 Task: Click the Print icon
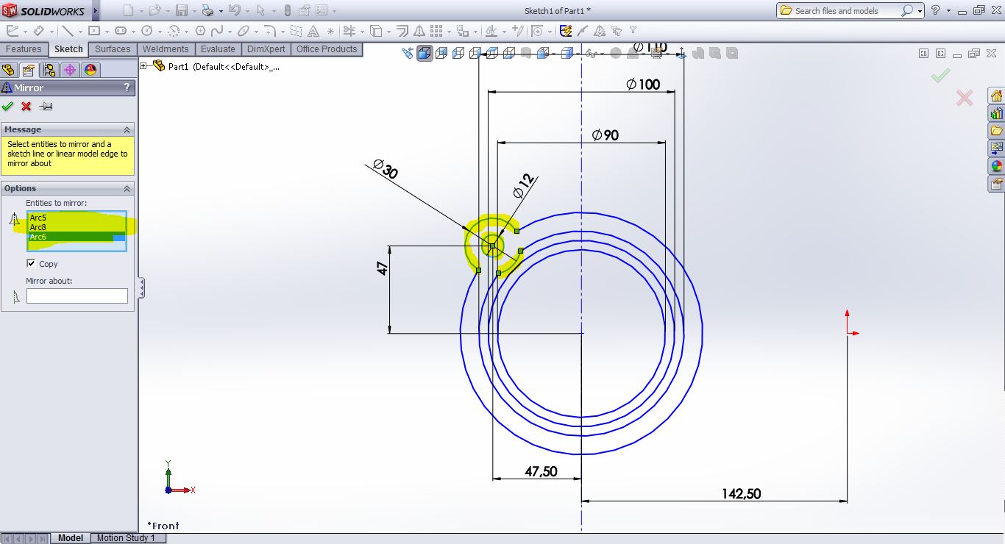pyautogui.click(x=207, y=10)
